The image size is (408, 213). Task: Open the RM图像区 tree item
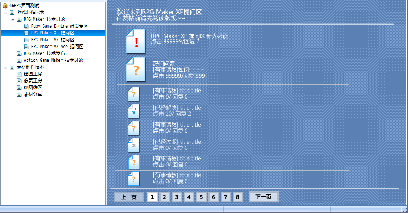pyautogui.click(x=33, y=88)
